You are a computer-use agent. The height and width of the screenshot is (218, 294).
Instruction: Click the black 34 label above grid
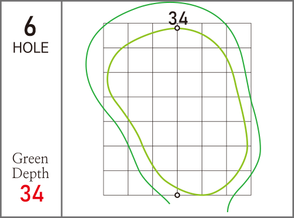[178, 18]
